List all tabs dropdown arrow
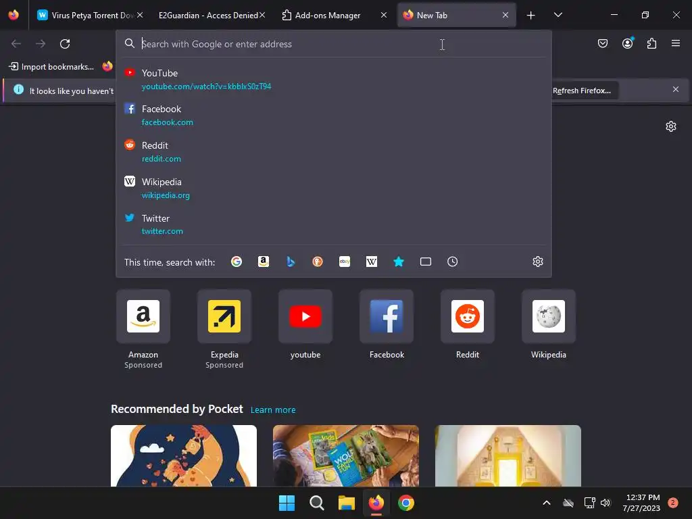Image resolution: width=692 pixels, height=519 pixels. [x=558, y=15]
